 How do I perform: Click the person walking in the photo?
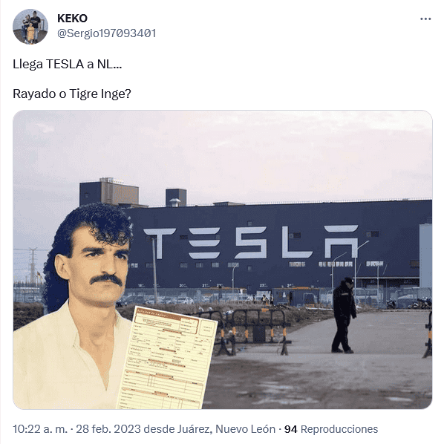point(344,315)
